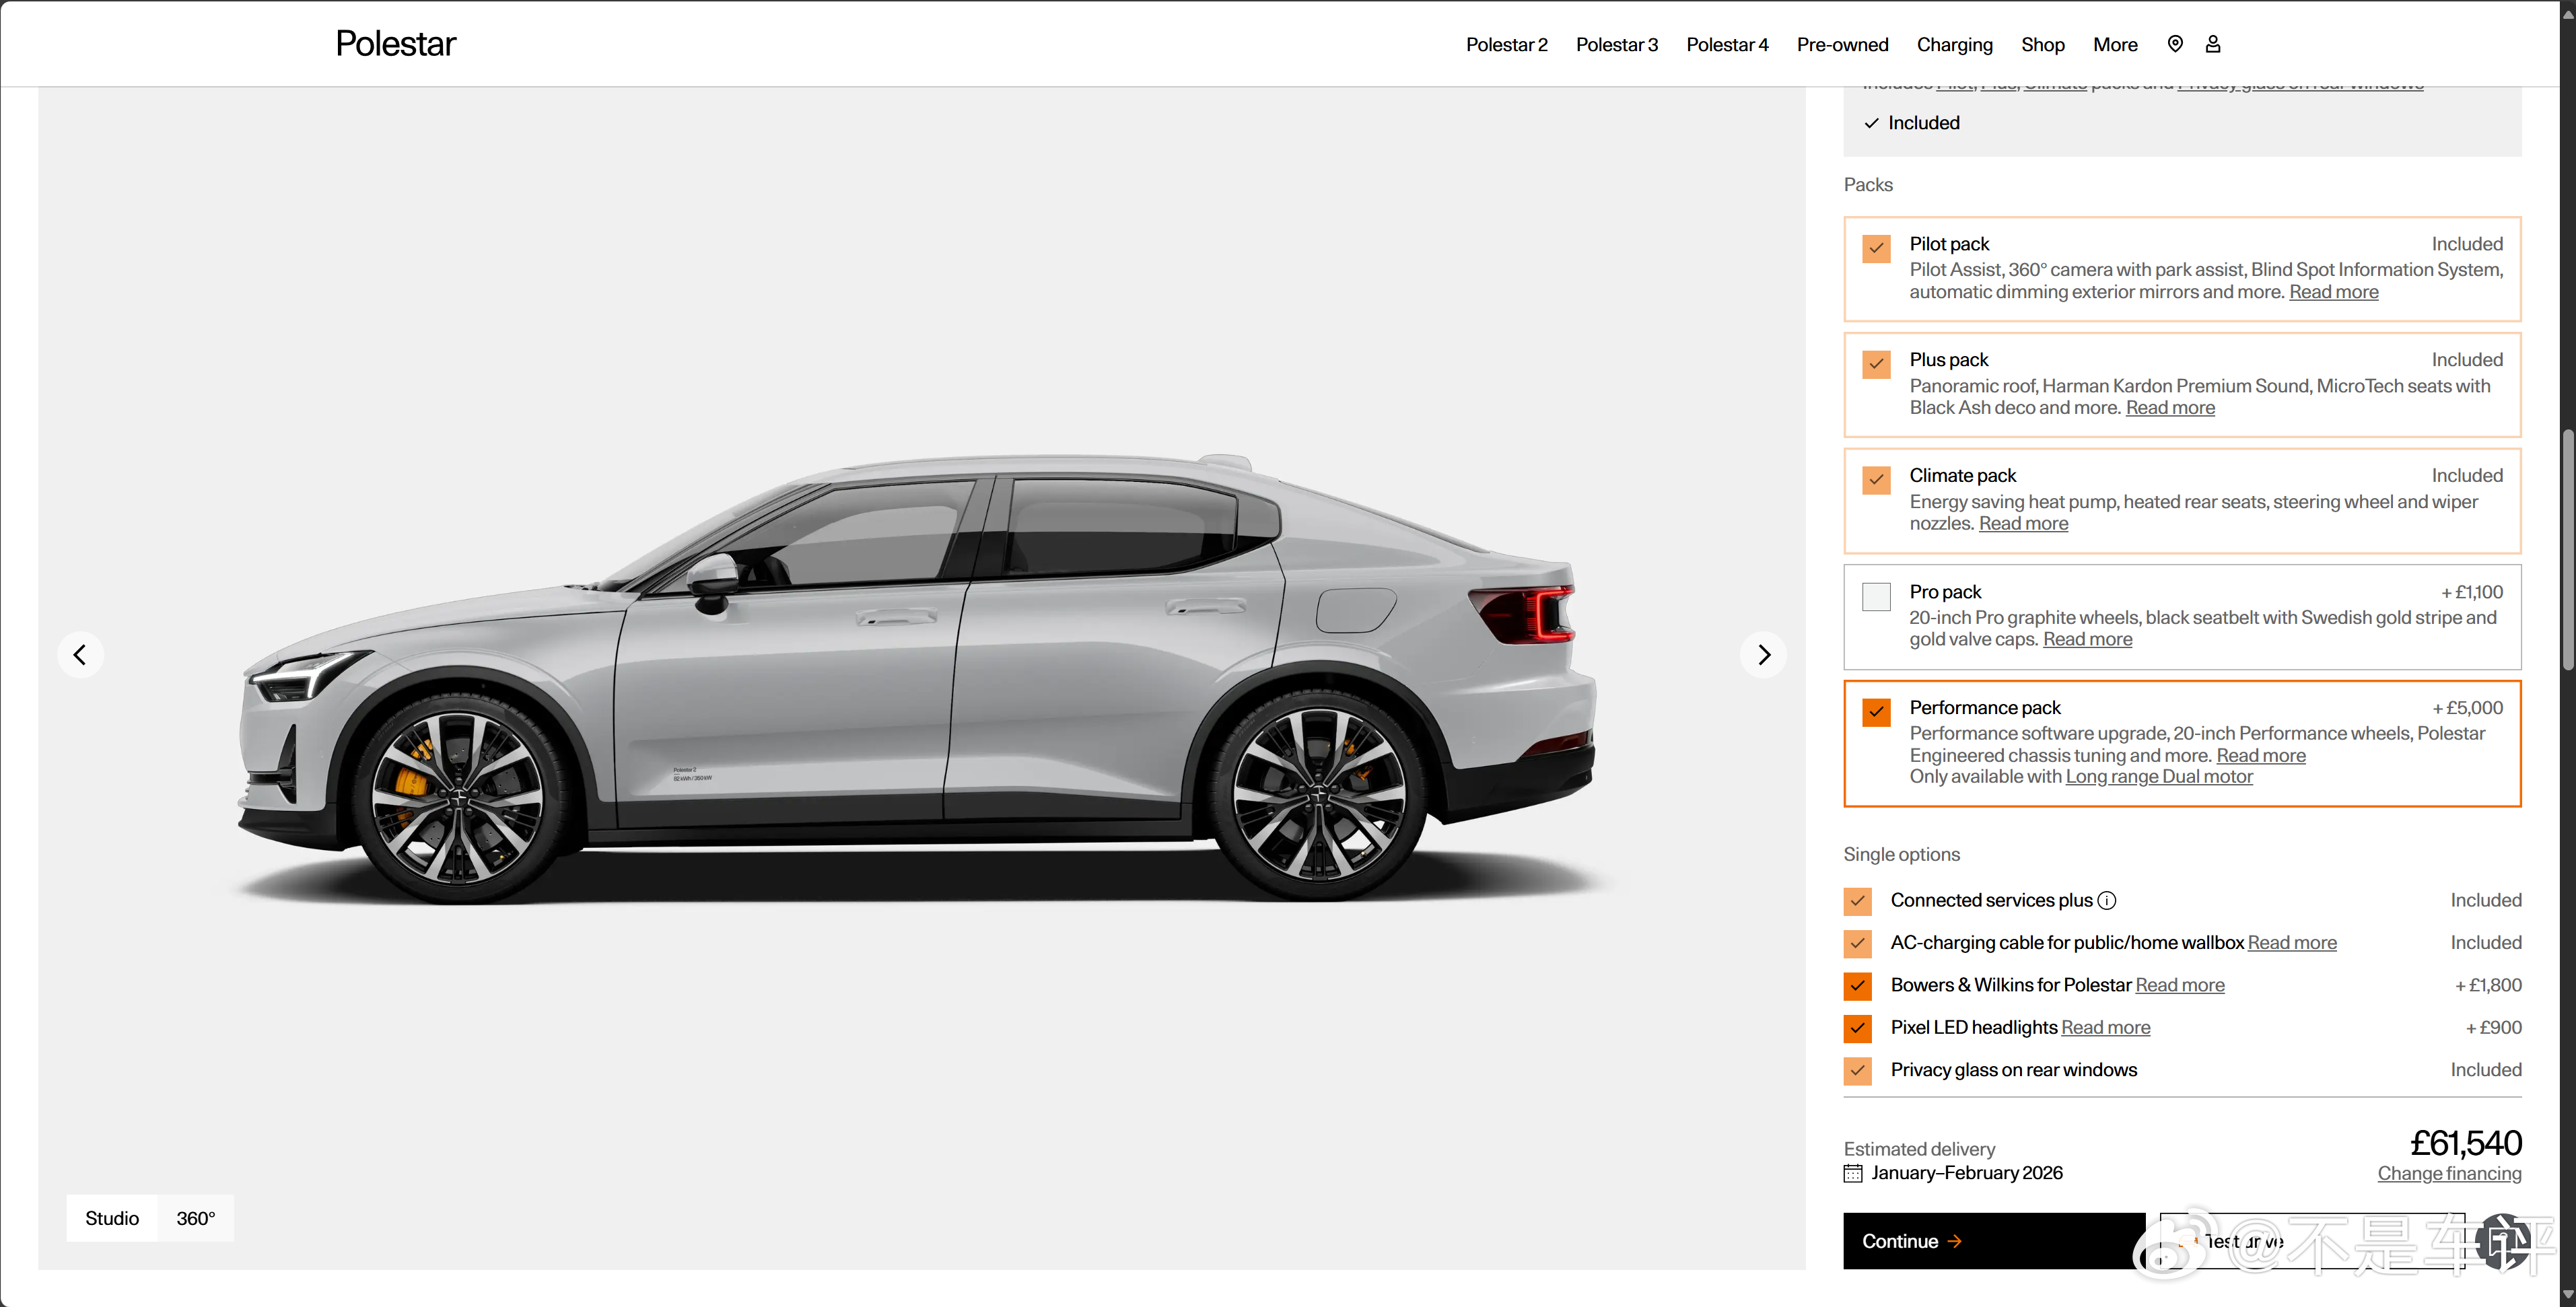Read more about Performance pack

coord(2261,756)
